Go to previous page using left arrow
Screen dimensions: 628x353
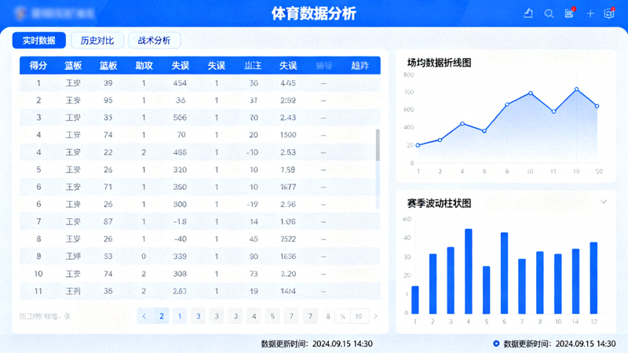144,316
